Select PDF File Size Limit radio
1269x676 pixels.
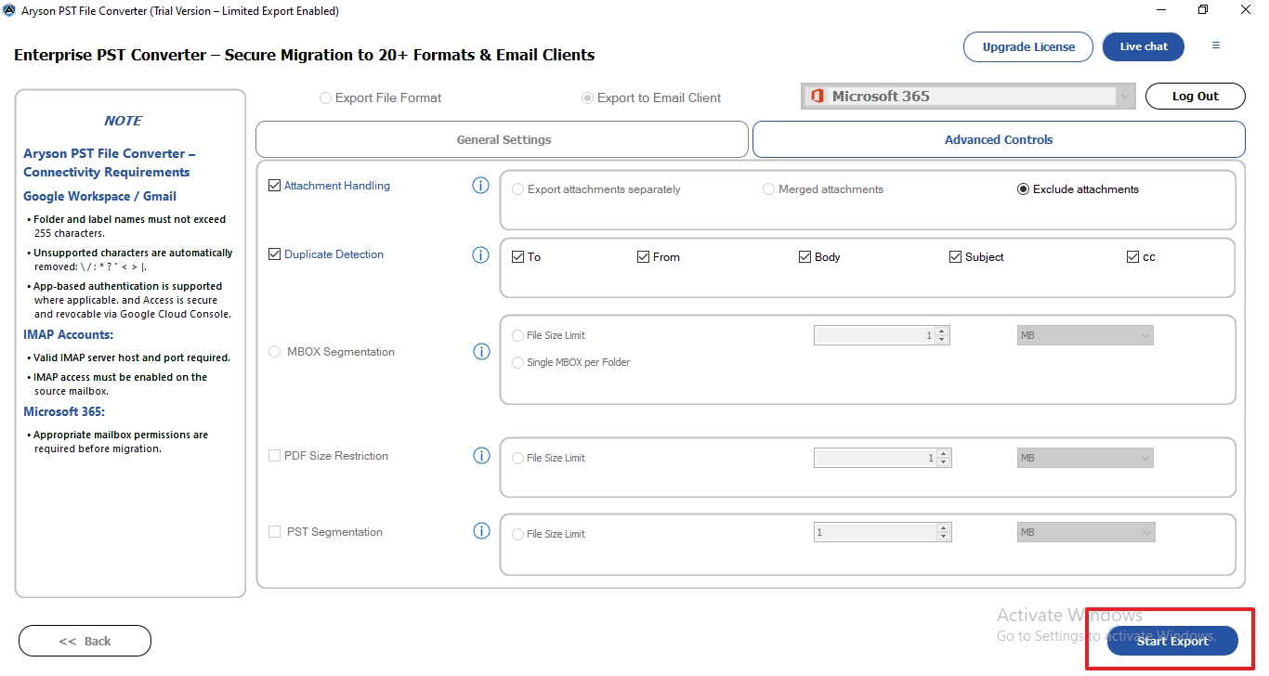click(x=518, y=458)
